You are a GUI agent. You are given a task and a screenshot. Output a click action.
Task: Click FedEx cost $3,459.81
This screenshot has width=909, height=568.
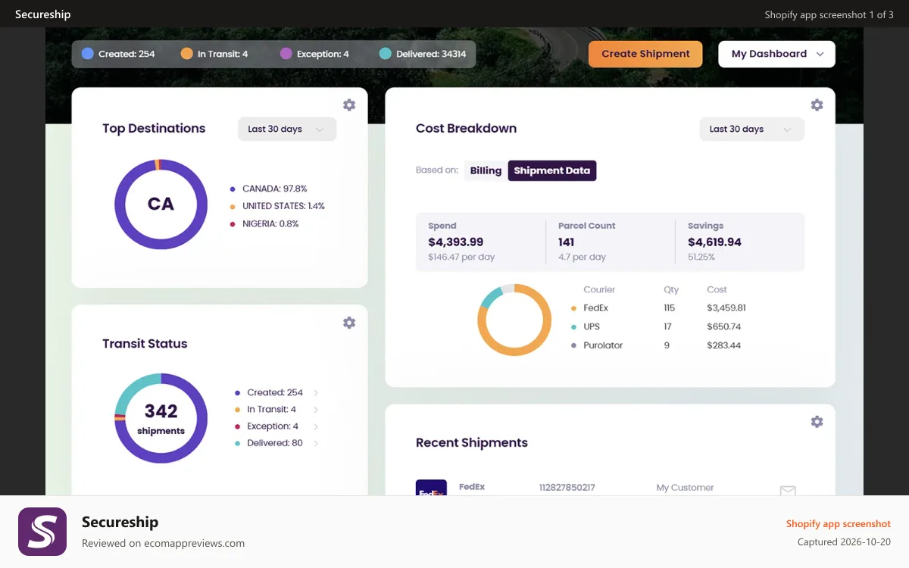coord(726,308)
